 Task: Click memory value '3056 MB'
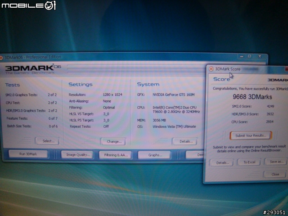click(159, 120)
